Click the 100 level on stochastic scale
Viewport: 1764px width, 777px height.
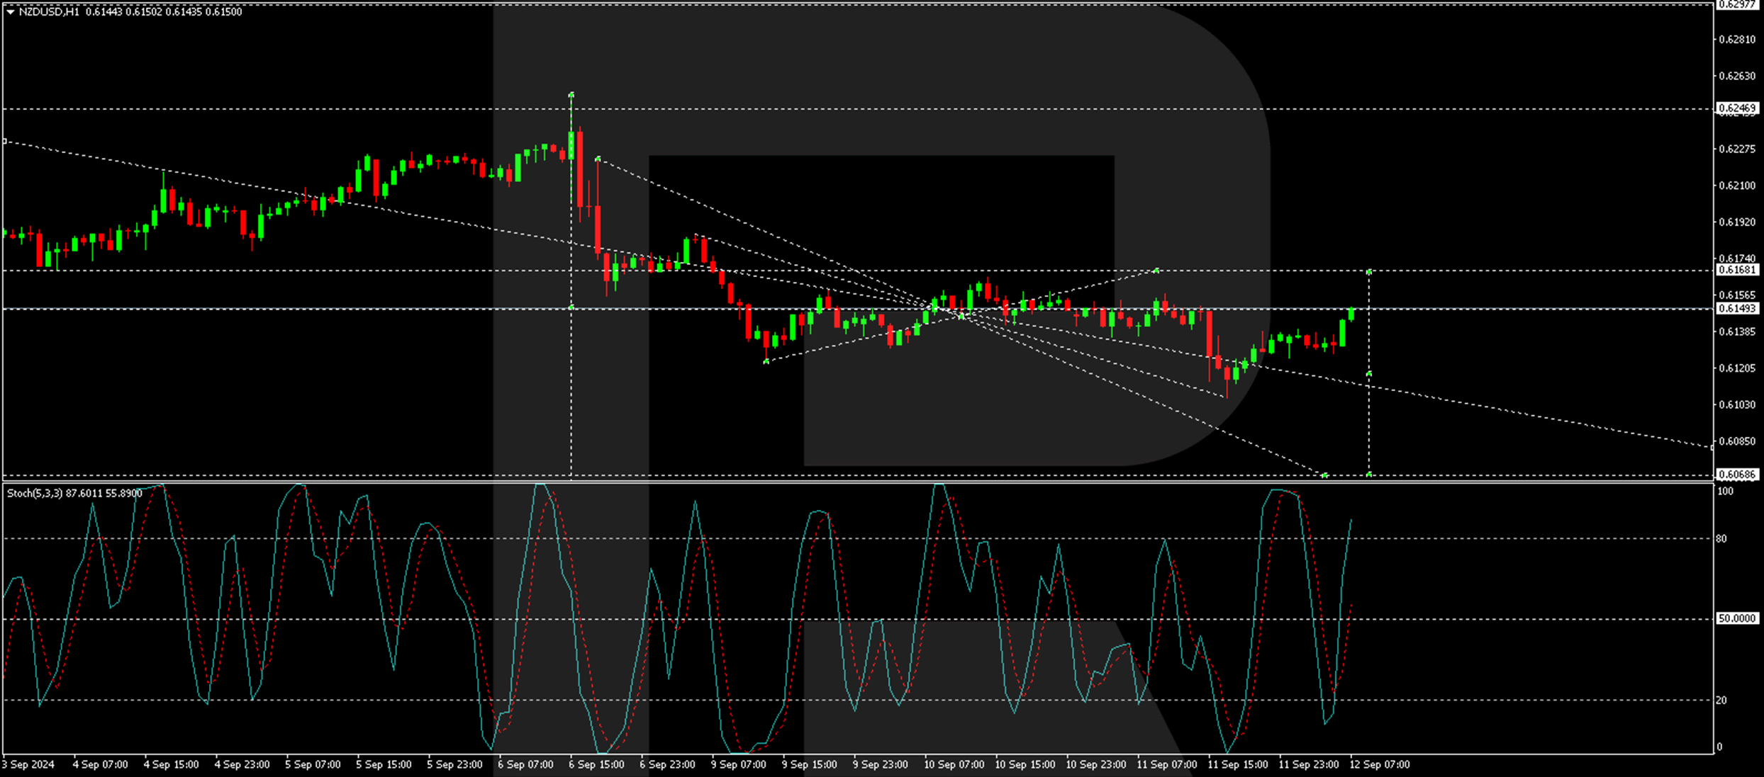coord(1725,492)
